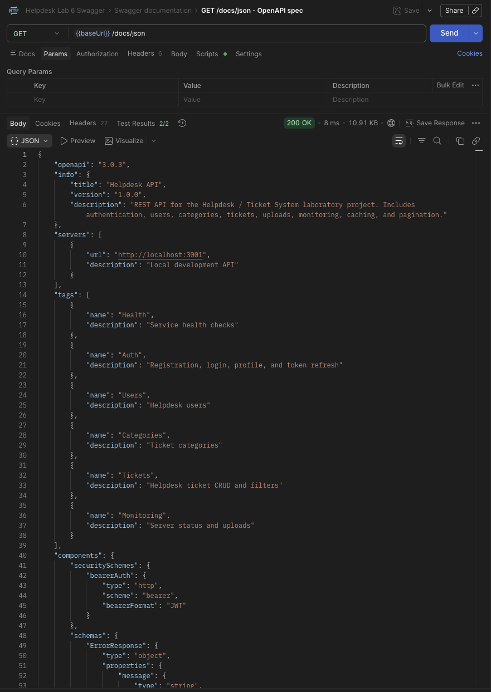This screenshot has width=491, height=692.
Task: Switch to the Scripts tab
Action: [x=211, y=54]
